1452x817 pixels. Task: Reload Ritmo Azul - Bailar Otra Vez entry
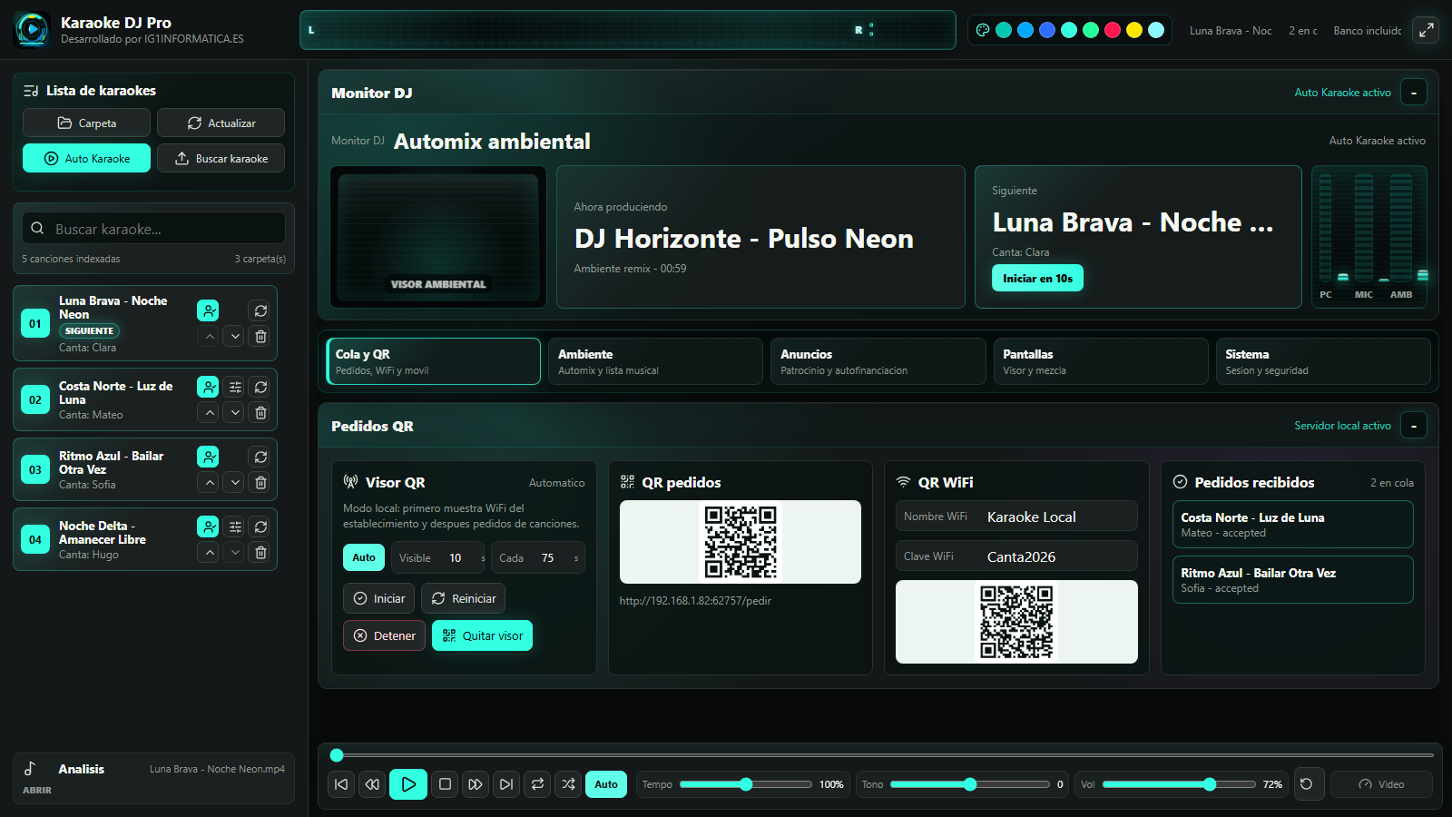click(x=260, y=457)
